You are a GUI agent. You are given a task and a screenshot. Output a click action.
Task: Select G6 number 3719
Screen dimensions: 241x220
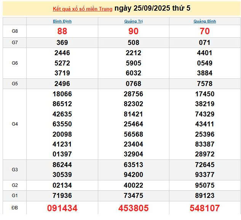tap(62, 73)
